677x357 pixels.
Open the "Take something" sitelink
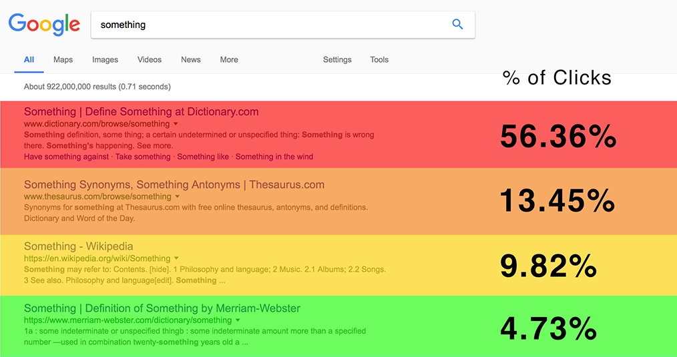[143, 157]
